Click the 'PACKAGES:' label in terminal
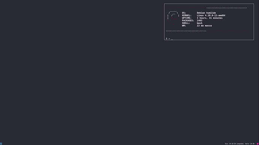Viewport: 259px width, 145px height. (x=188, y=21)
